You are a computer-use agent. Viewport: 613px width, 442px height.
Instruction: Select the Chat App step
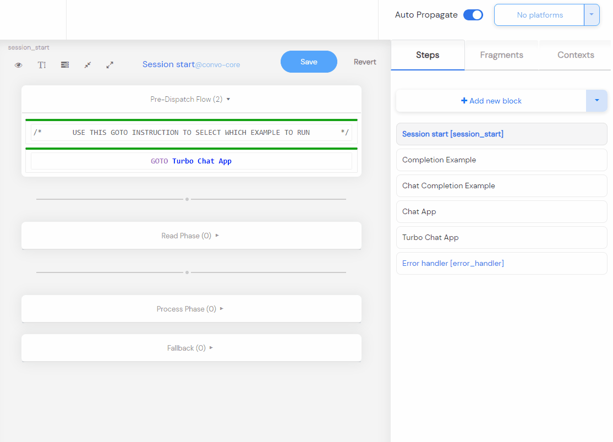502,211
